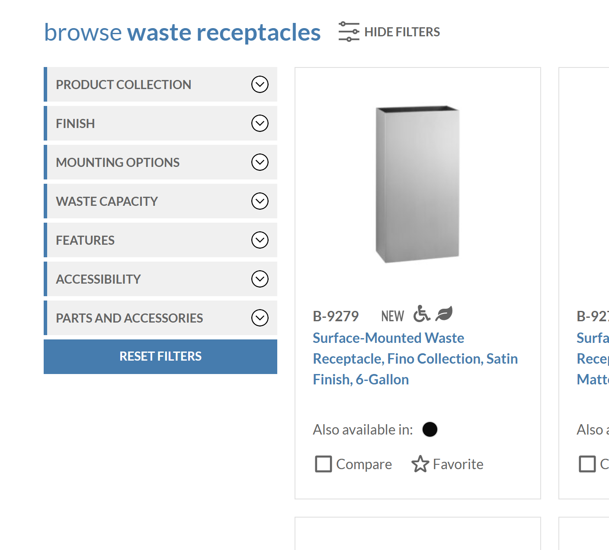
Task: Select the black finish color swatch
Action: click(x=430, y=429)
